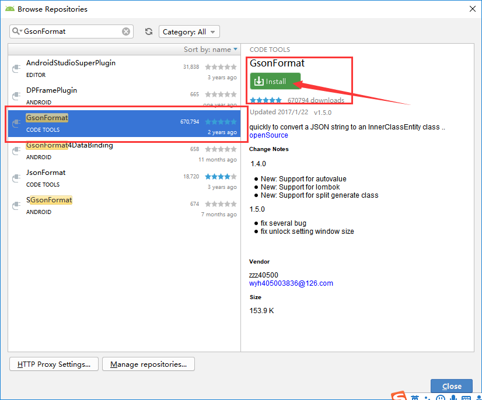
Task: Select GsonFormat4DataBinding in the list
Action: pos(124,151)
